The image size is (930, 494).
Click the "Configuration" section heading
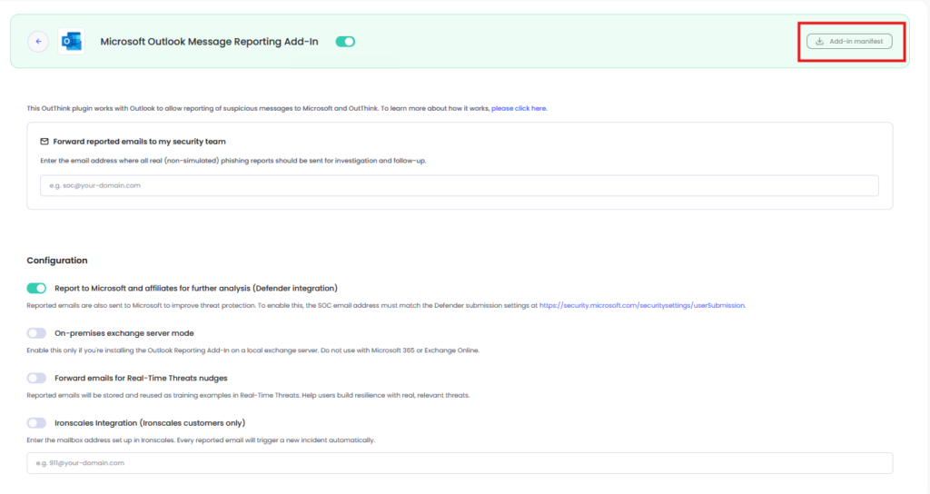tap(57, 261)
